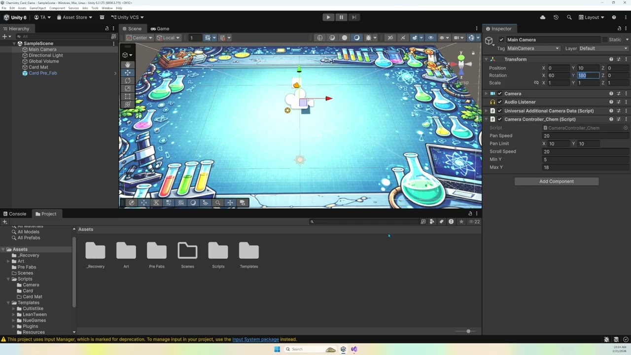Image resolution: width=631 pixels, height=355 pixels.
Task: Select the combined Transform tool
Action: click(x=128, y=104)
